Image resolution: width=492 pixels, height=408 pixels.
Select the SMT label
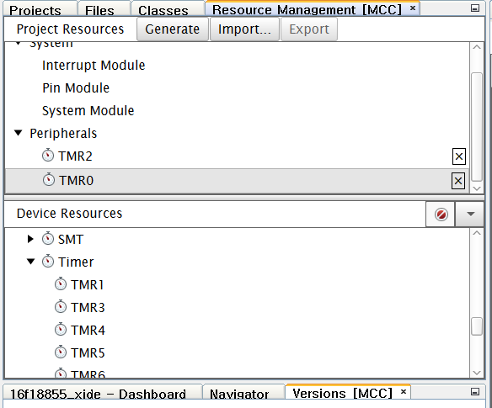tap(71, 240)
